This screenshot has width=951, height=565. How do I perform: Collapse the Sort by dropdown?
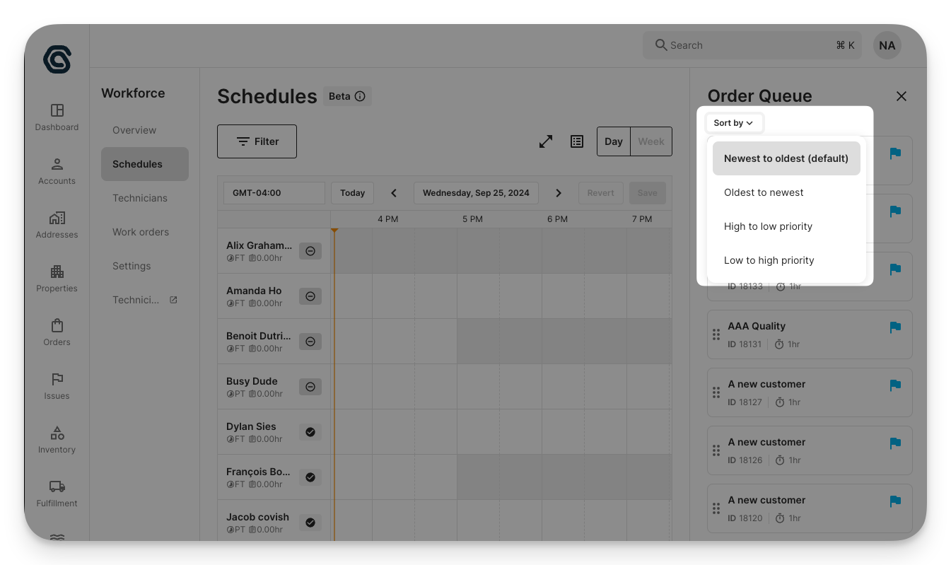(x=734, y=123)
